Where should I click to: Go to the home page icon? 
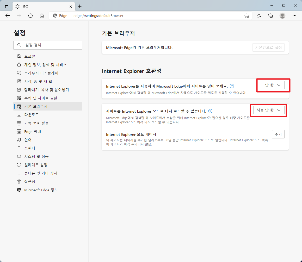point(42,16)
